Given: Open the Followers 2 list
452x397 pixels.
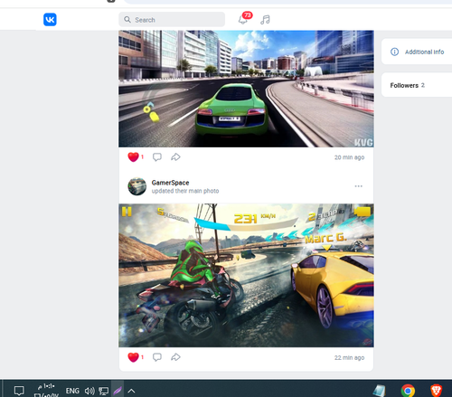Looking at the screenshot, I should coord(417,85).
